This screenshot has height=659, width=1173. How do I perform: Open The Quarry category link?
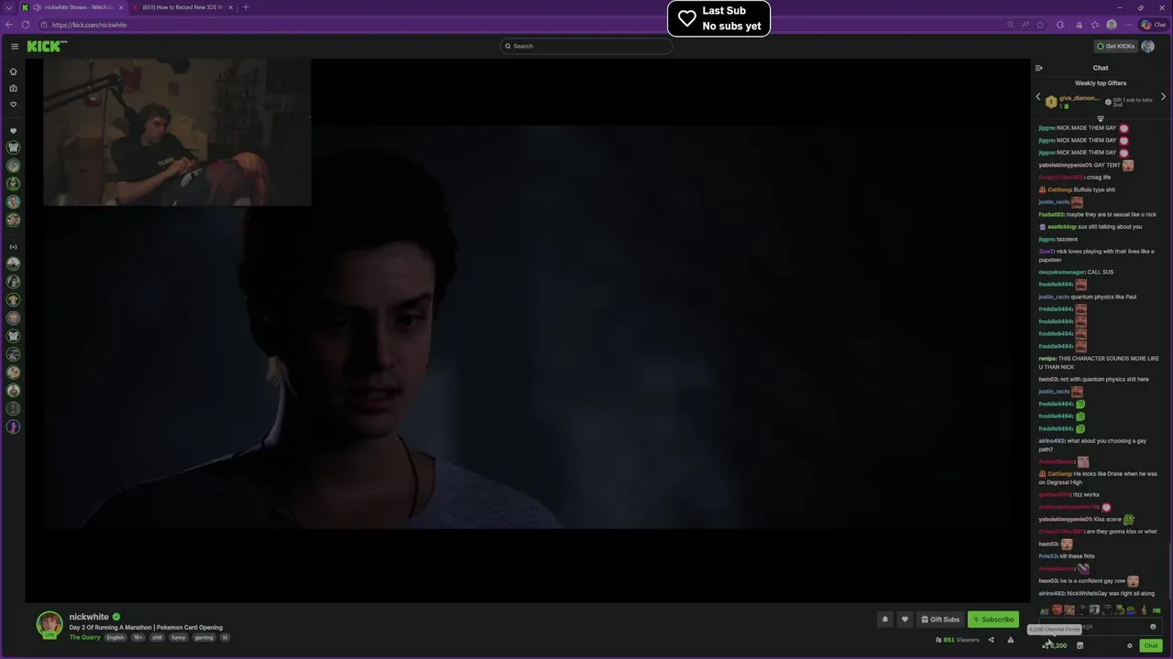84,637
